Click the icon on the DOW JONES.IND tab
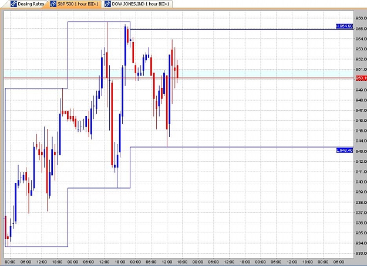The width and height of the screenshot is (367, 266). pyautogui.click(x=107, y=4)
